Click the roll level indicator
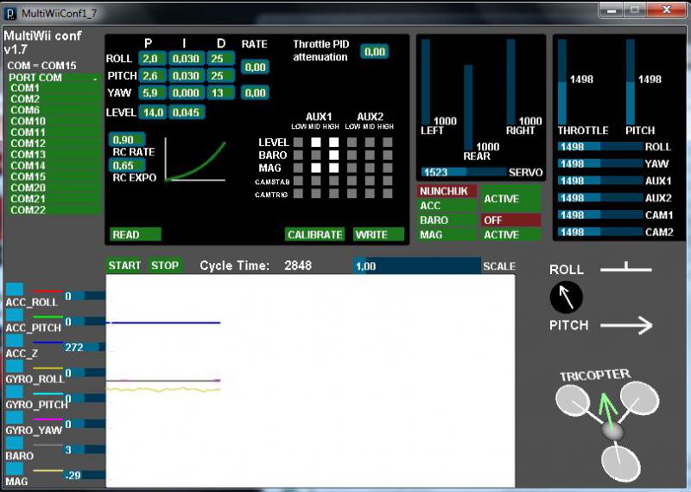This screenshot has height=492, width=691. click(625, 267)
